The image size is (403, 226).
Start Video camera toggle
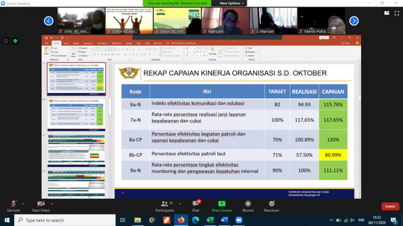[x=41, y=205]
